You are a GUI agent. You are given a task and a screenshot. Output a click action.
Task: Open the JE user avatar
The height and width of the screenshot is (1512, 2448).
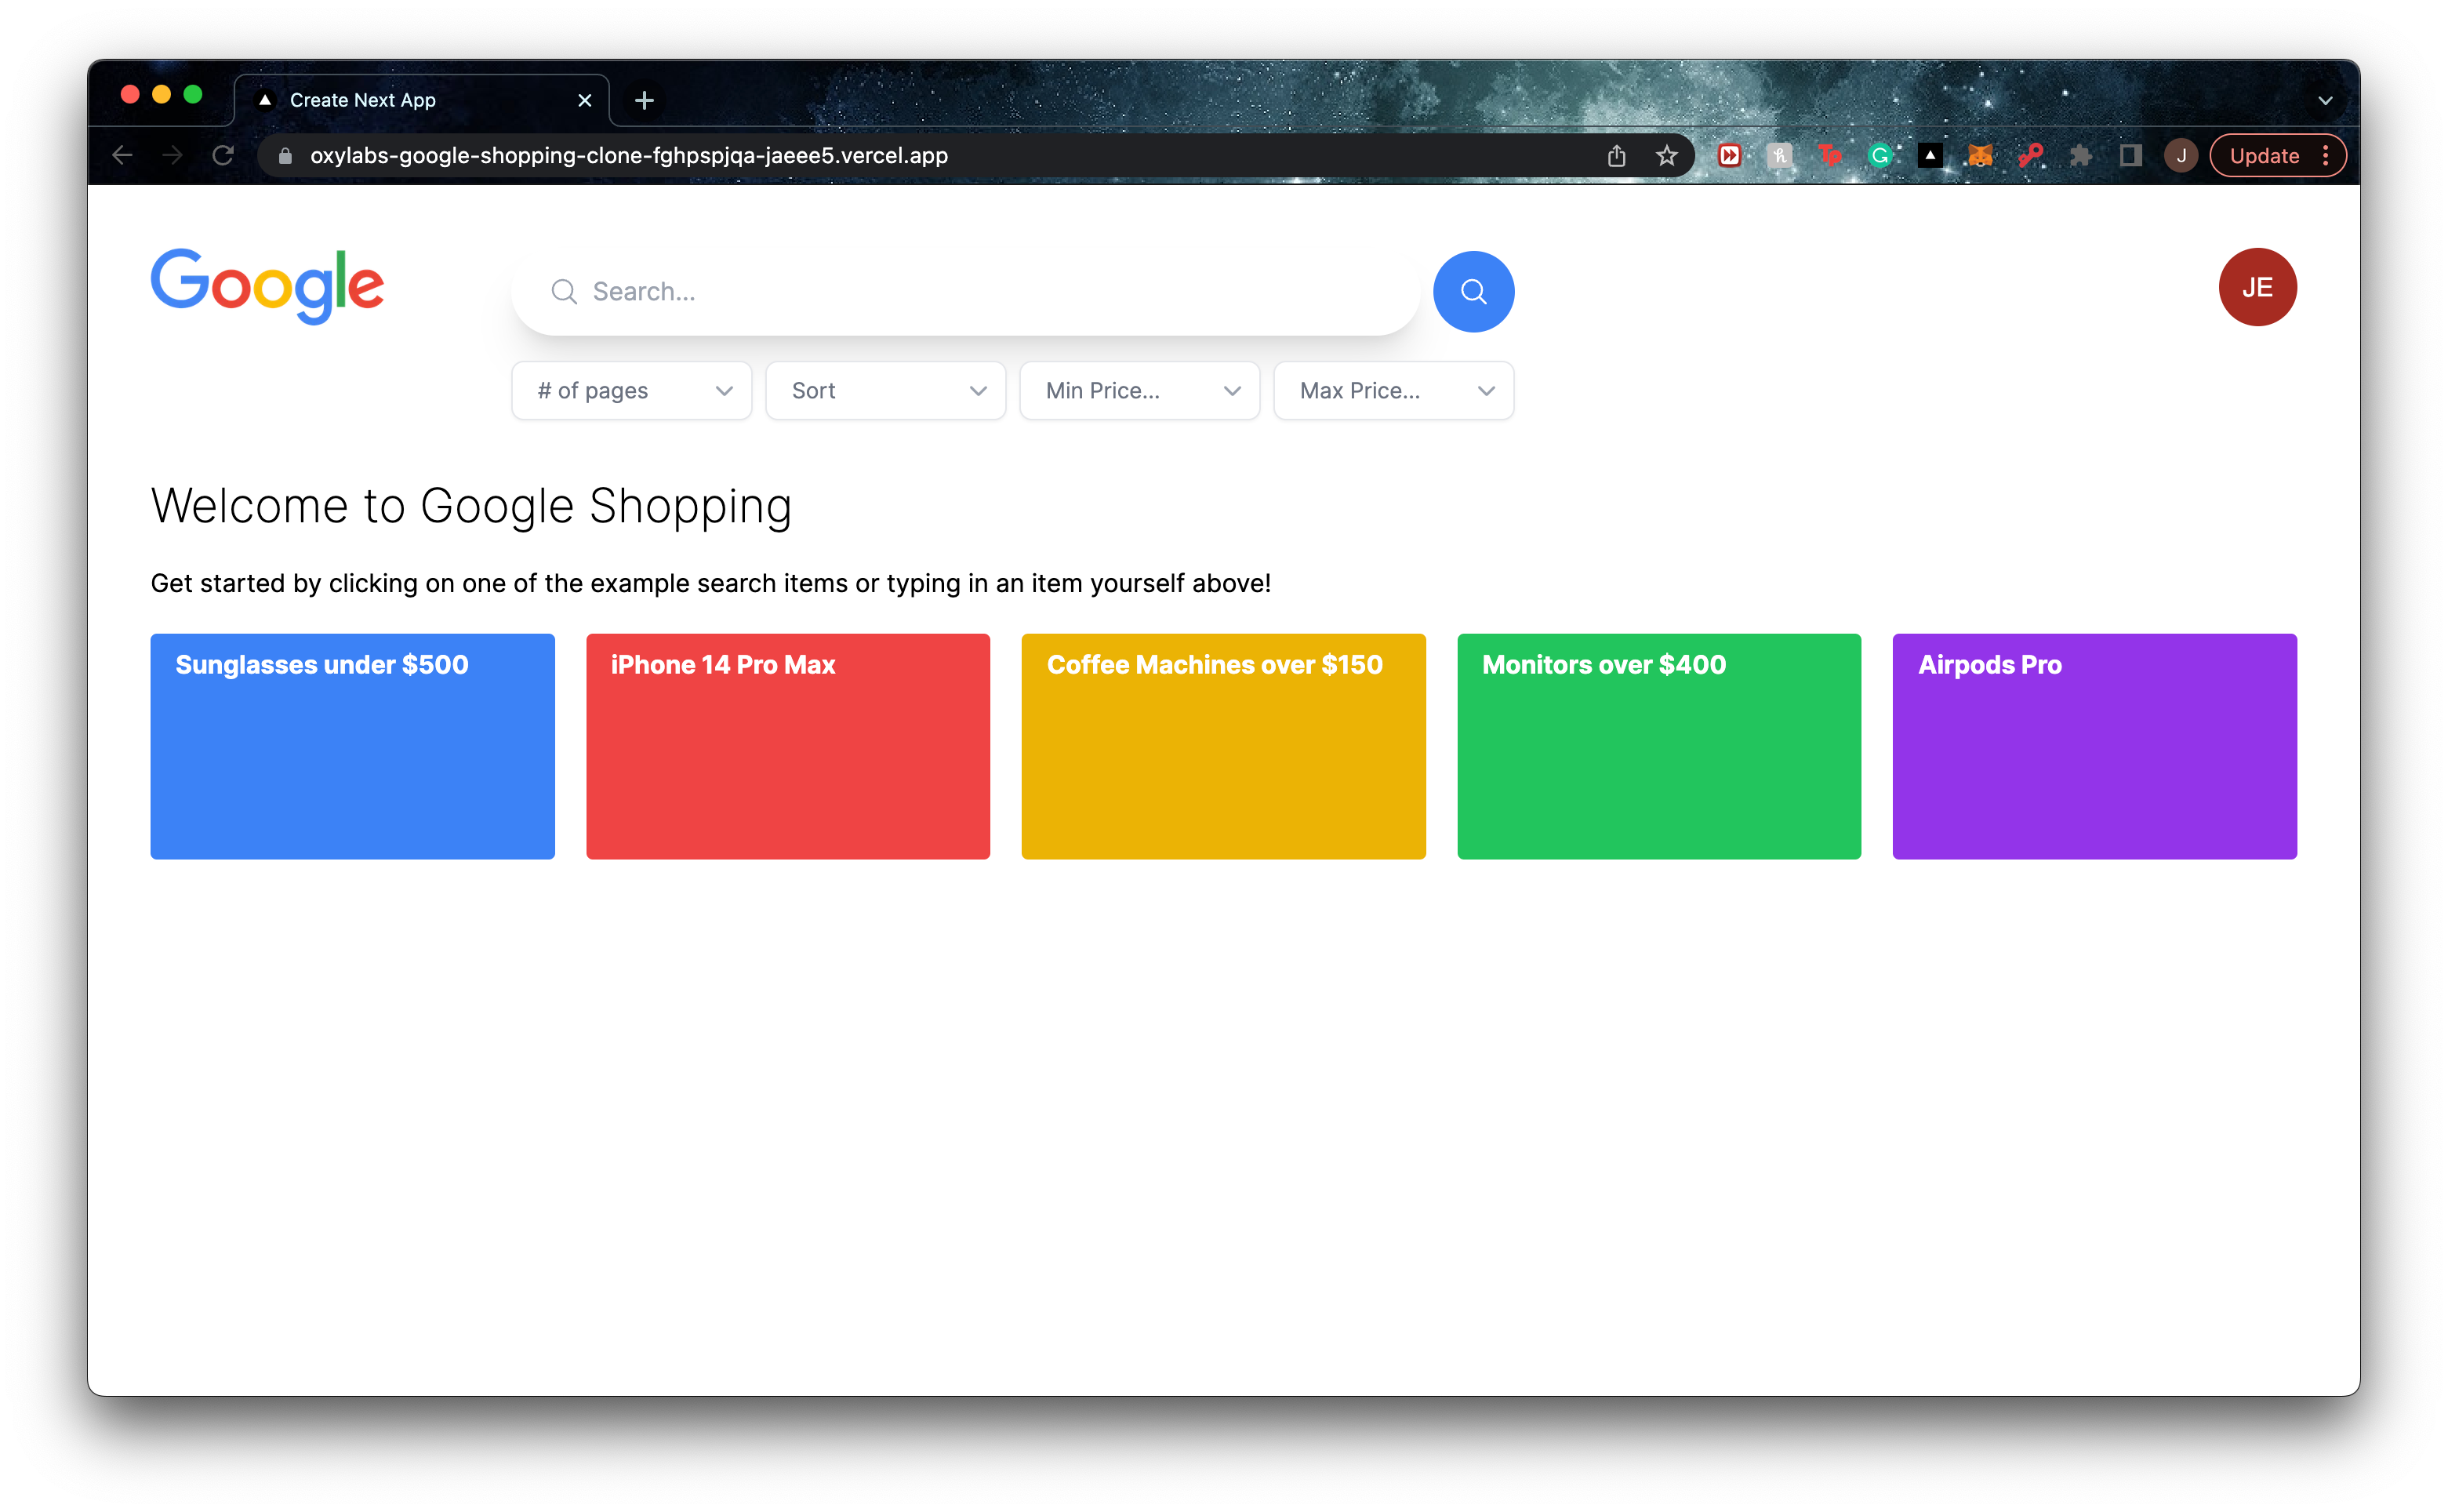[2256, 287]
